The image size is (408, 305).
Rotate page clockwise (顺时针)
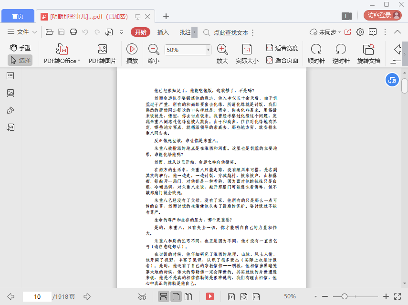316,54
